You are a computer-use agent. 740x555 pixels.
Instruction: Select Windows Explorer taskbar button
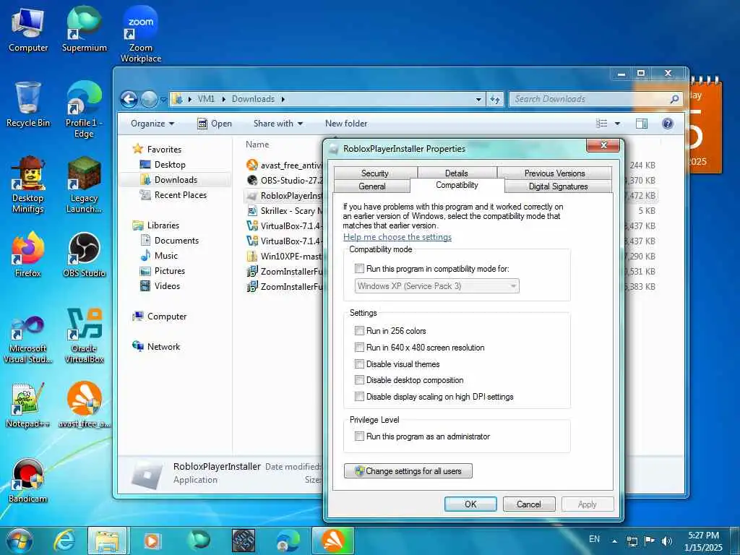point(107,541)
